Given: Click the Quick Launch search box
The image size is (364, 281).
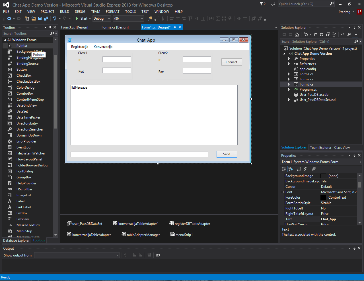Looking at the screenshot, I should click(x=304, y=4).
